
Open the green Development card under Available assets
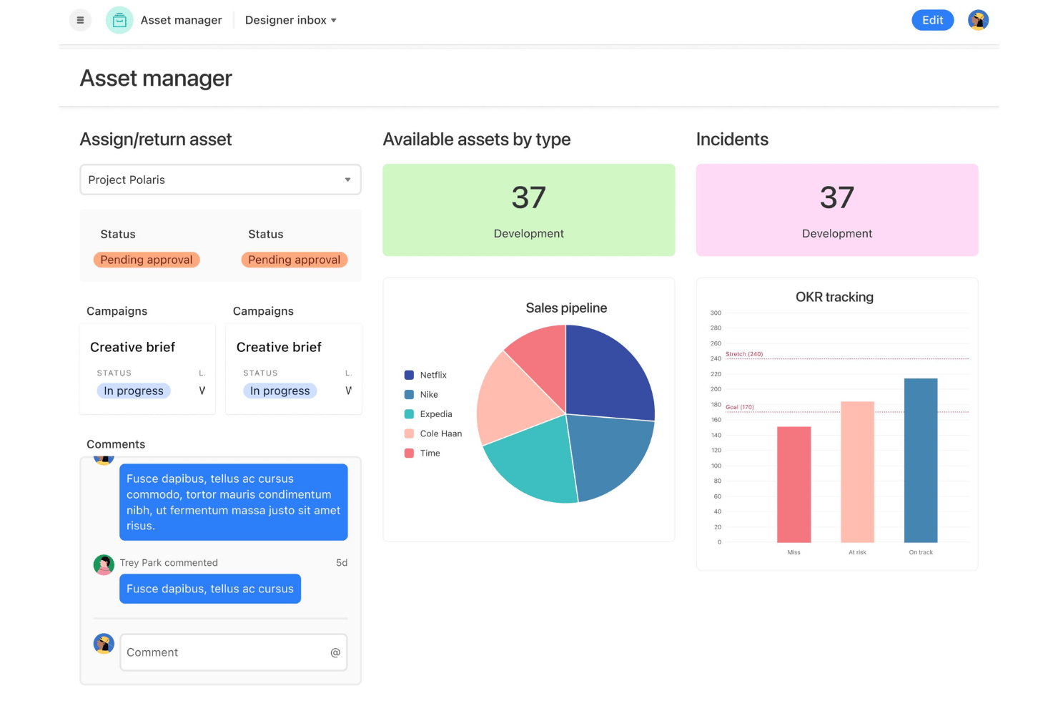529,210
